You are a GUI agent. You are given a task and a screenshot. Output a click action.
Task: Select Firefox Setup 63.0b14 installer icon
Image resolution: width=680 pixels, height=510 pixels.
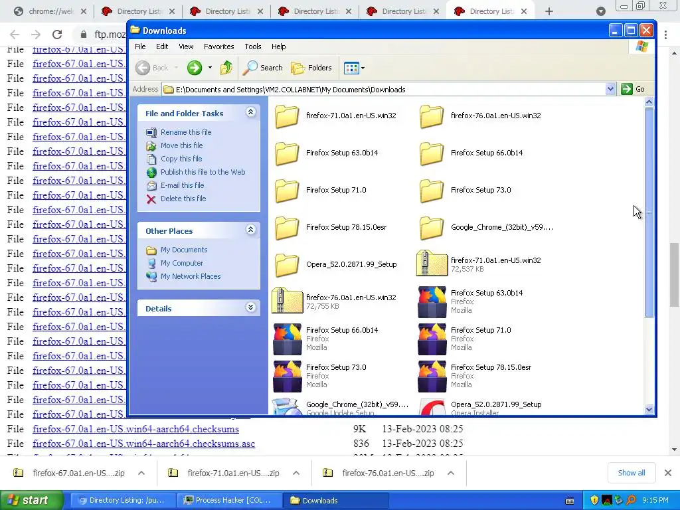[432, 302]
